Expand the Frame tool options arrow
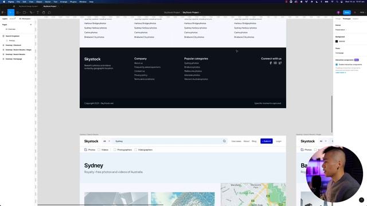Image resolution: width=367 pixels, height=206 pixels. 20,13
